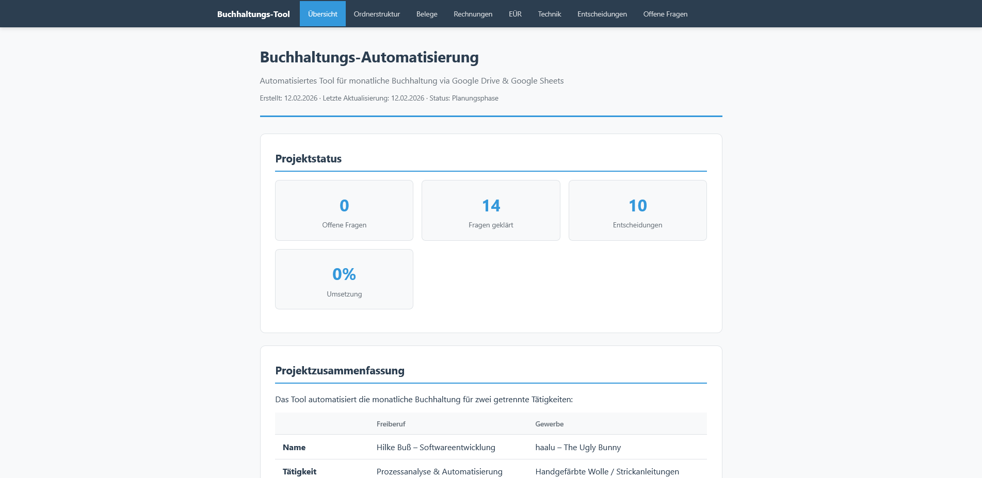Select the Übersicht tab

[323, 14]
